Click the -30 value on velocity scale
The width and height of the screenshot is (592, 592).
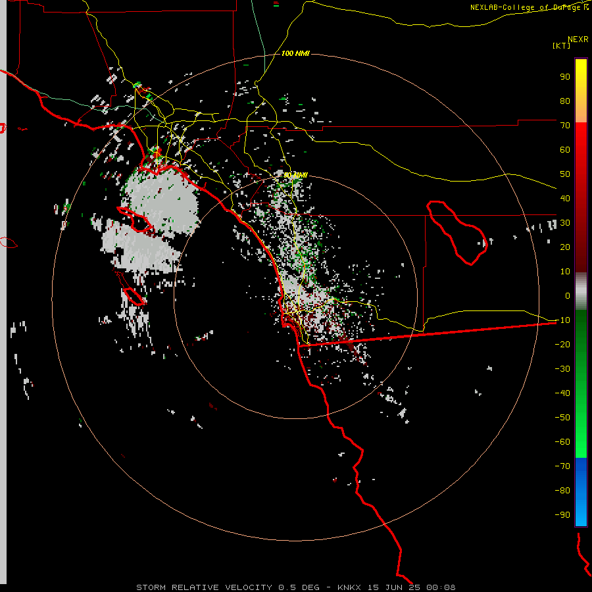(x=562, y=369)
